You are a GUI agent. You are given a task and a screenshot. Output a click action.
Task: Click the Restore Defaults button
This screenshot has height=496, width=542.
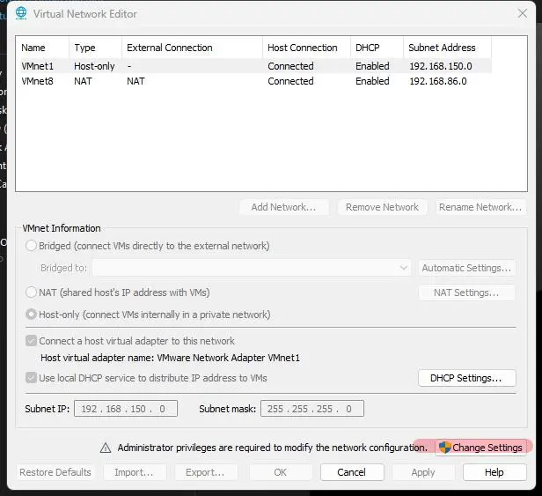pos(55,472)
